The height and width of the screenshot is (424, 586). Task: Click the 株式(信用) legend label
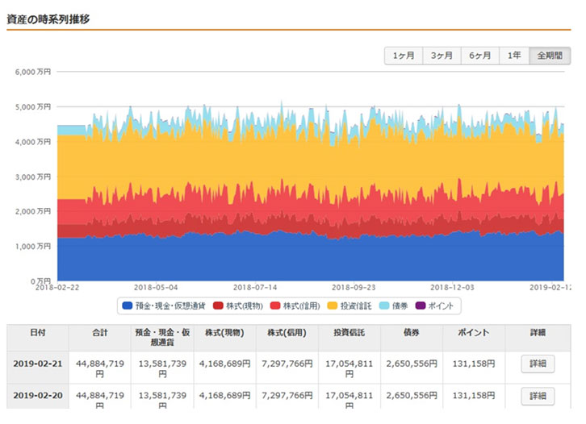pos(302,306)
